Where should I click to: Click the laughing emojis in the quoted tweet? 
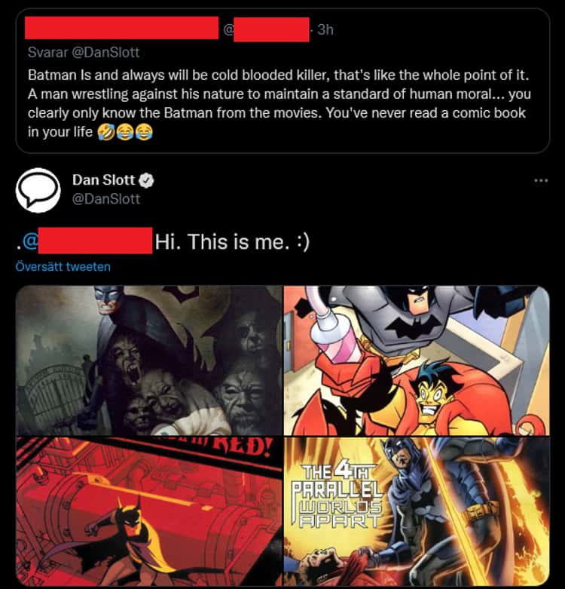click(x=125, y=132)
